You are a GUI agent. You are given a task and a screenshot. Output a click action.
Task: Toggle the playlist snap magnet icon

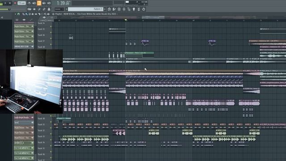click(18, 14)
